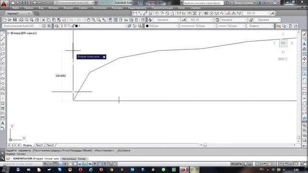
Task: Toggle Snap Mode in the status bar
Action: click(50, 164)
